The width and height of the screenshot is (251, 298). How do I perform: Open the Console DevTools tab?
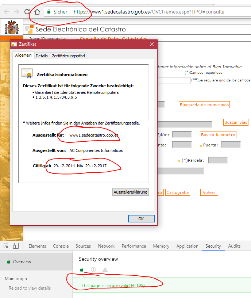coord(61,246)
